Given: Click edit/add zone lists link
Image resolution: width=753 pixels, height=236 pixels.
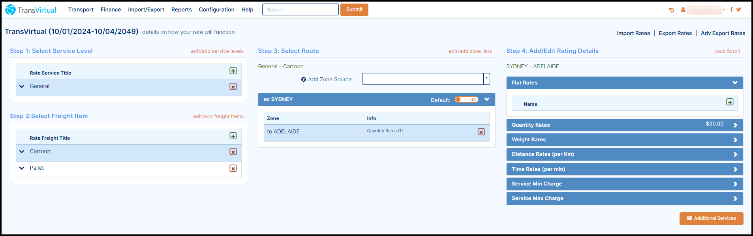Looking at the screenshot, I should pyautogui.click(x=470, y=51).
